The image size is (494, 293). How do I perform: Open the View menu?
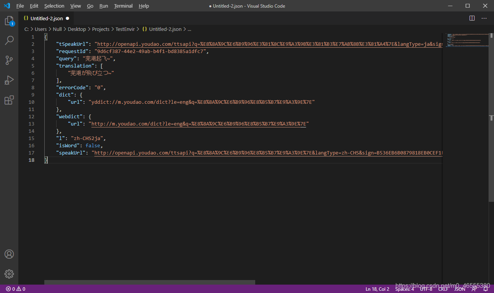pyautogui.click(x=76, y=6)
